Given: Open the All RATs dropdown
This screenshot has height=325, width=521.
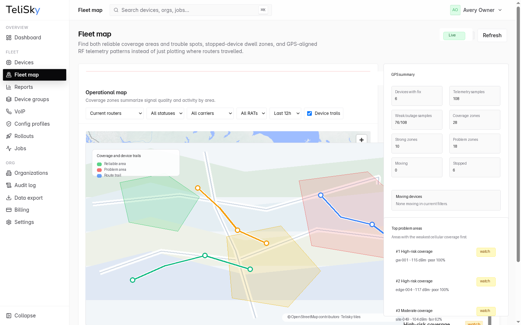Looking at the screenshot, I should point(251,113).
